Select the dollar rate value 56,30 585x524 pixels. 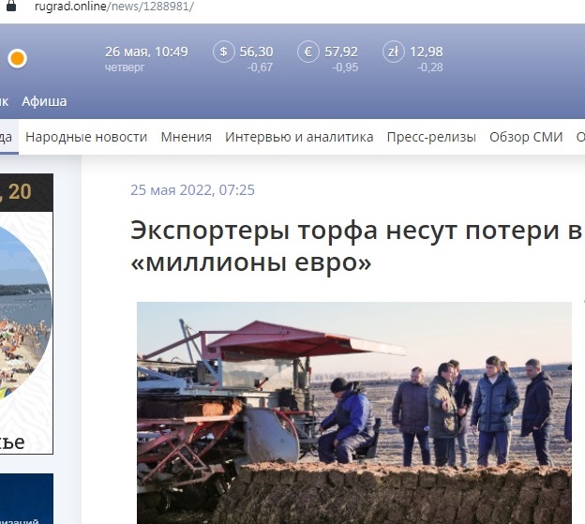256,52
